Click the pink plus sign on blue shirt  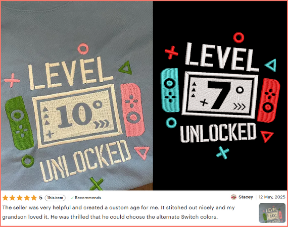click(x=12, y=81)
